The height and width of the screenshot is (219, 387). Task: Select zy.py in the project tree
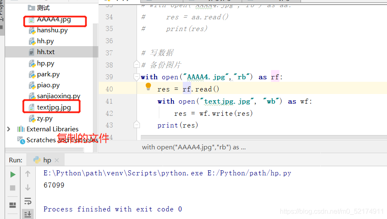coord(45,119)
